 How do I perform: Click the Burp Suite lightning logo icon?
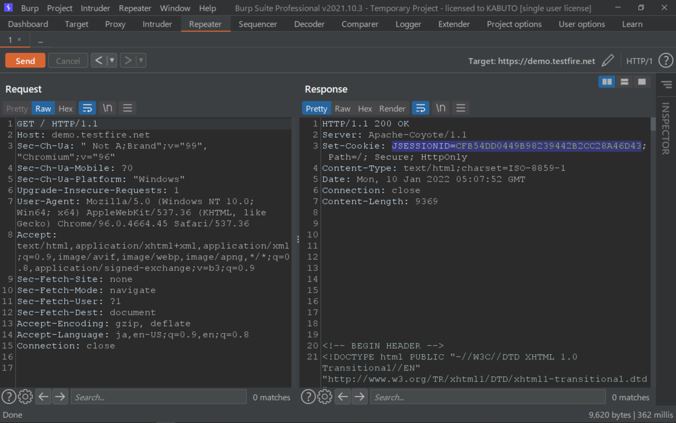coord(8,8)
